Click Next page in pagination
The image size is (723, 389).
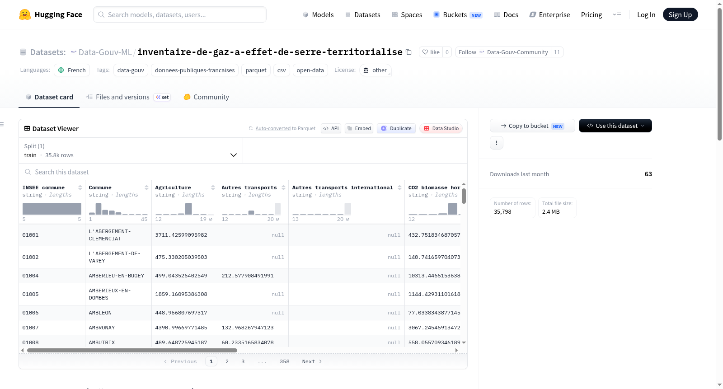tap(312, 361)
